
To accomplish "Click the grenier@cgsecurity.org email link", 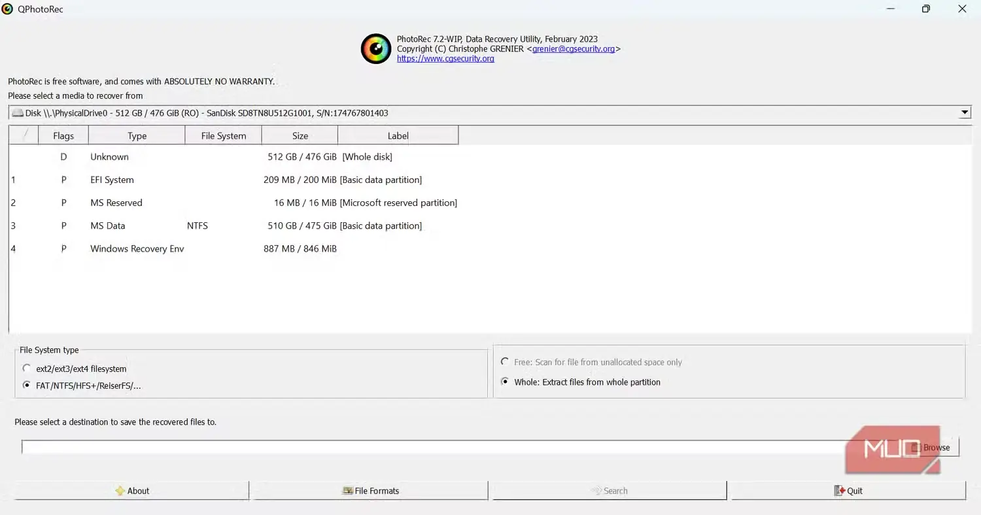I will [574, 48].
